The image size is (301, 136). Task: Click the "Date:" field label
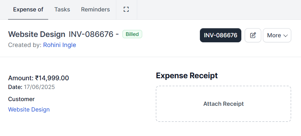15,87
